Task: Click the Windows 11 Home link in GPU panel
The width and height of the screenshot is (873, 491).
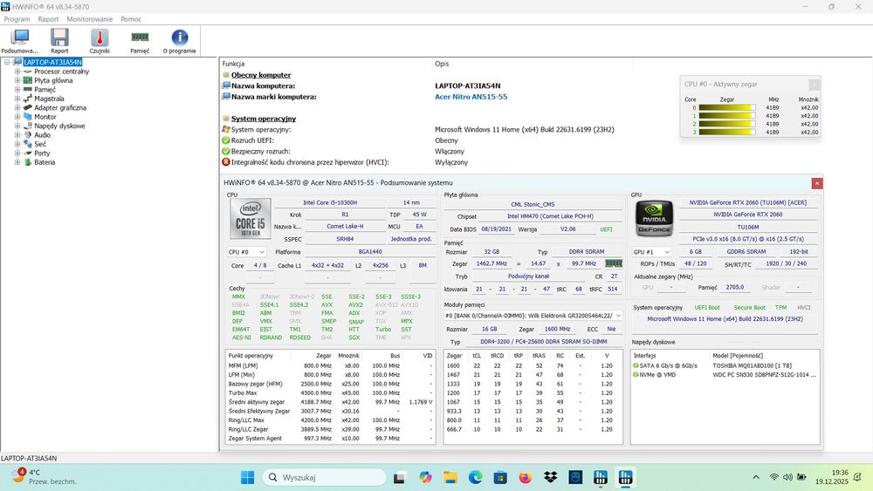Action: pyautogui.click(x=725, y=319)
